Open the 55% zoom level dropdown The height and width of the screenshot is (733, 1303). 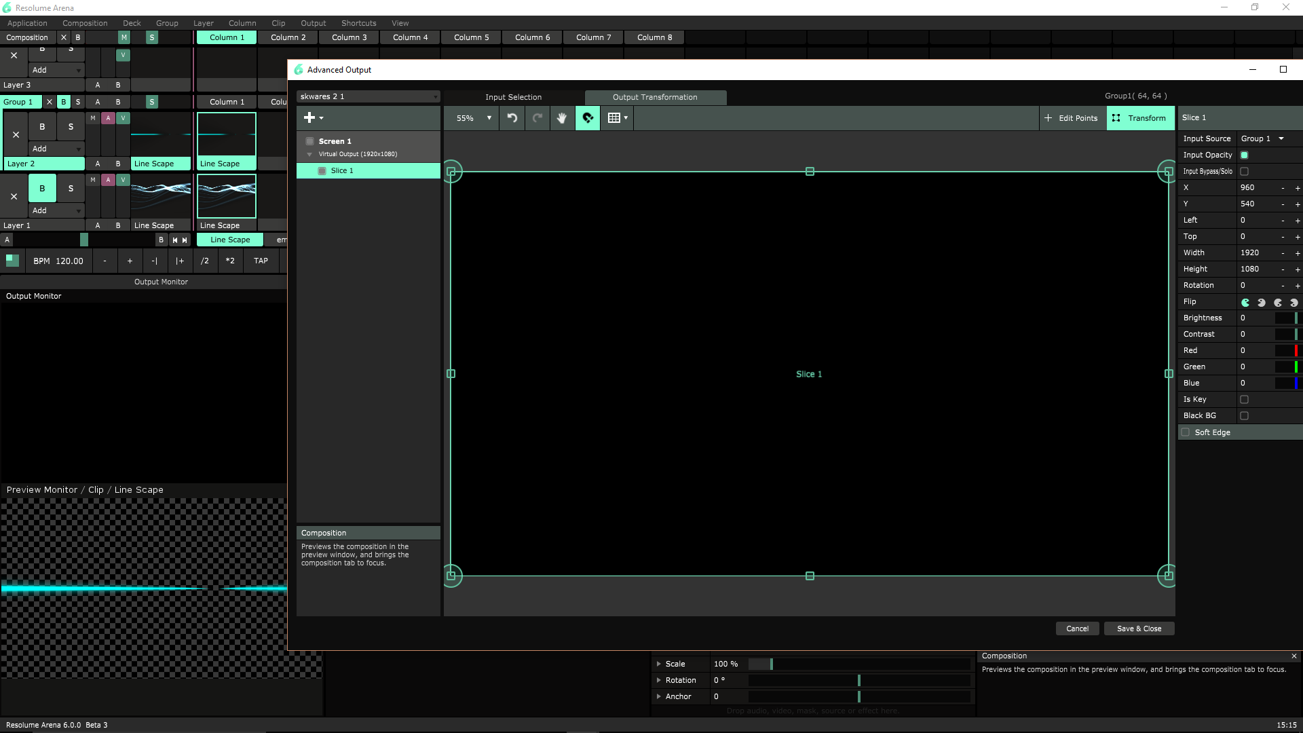click(474, 118)
